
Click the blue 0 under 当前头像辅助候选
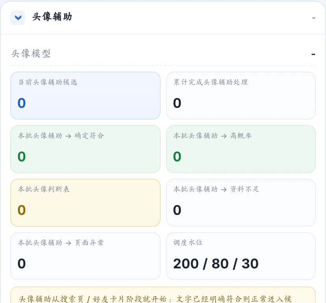(x=22, y=103)
